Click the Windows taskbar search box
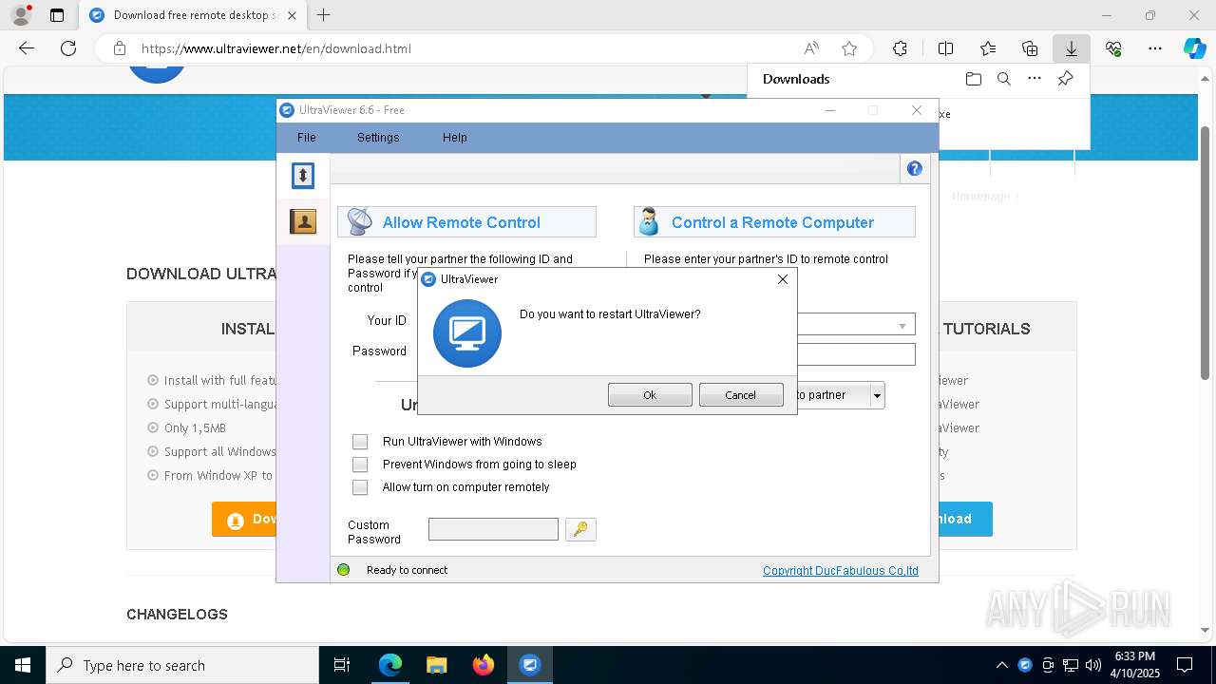Viewport: 1216px width, 684px height. [182, 665]
